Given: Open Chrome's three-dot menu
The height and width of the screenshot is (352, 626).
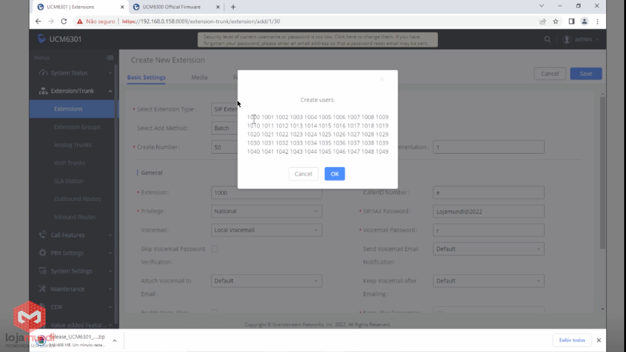Looking at the screenshot, I should 598,21.
